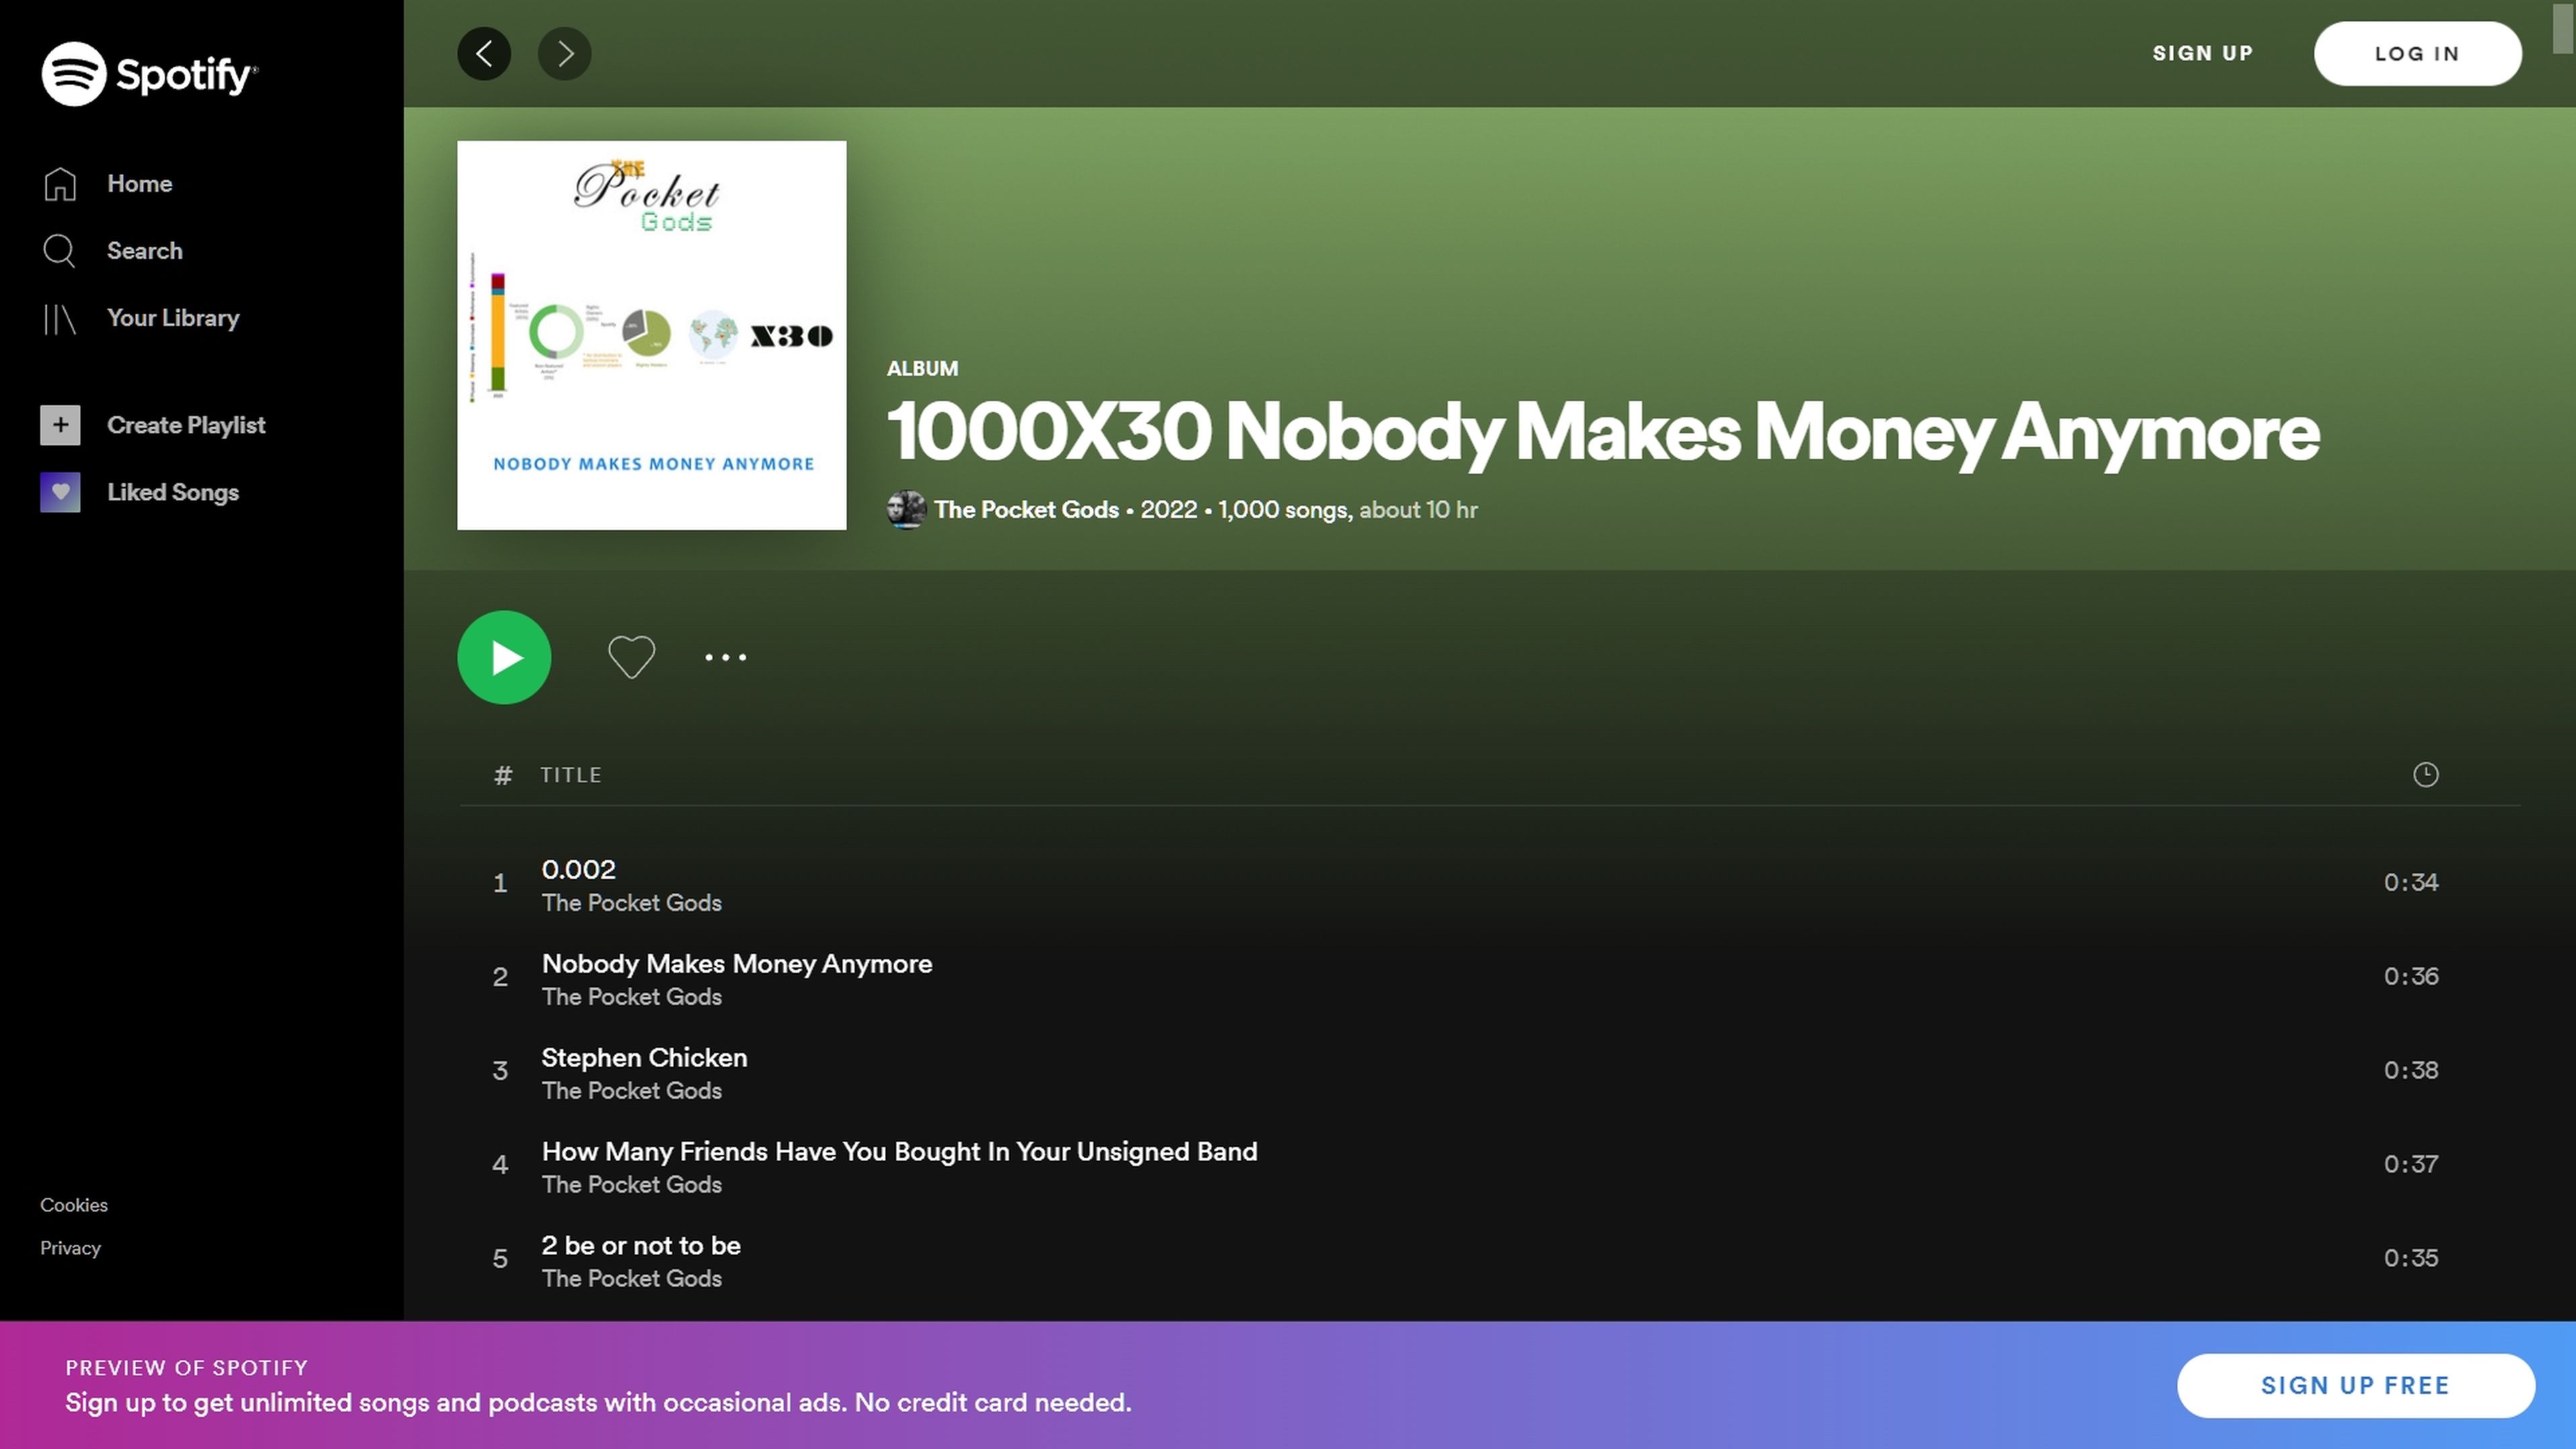Open the Privacy link
The width and height of the screenshot is (2576, 1449).
70,1248
